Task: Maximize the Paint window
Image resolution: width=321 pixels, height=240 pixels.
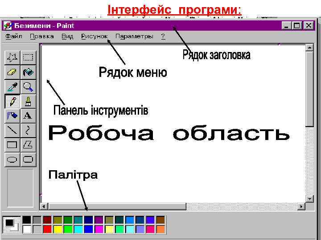Action: 297,26
